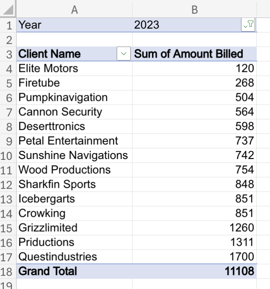Select the Elite Motors cell
Screen dimensions: 270x289
coord(74,68)
